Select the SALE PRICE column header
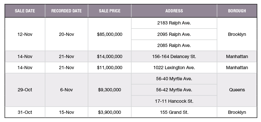 pos(110,11)
